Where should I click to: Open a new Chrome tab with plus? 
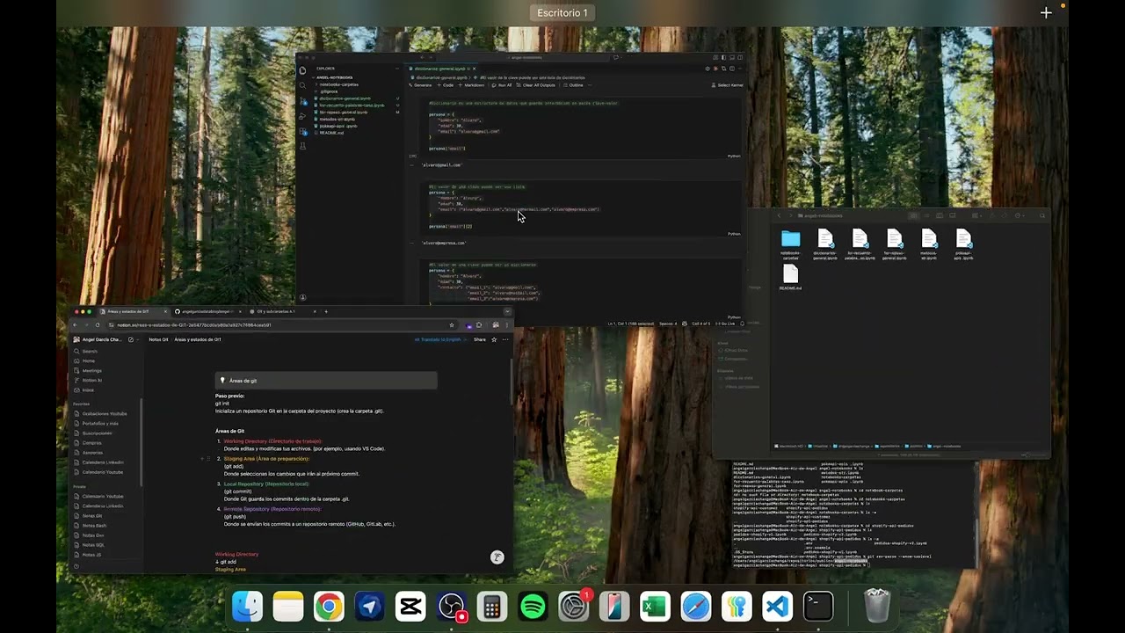(326, 311)
